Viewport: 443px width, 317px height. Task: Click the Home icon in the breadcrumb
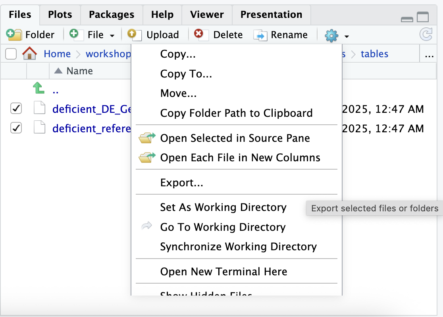[29, 53]
